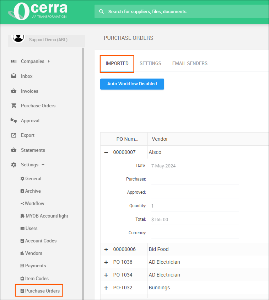The width and height of the screenshot is (269, 300).
Task: Collapse the Settings menu caret
Action: [x=43, y=165]
